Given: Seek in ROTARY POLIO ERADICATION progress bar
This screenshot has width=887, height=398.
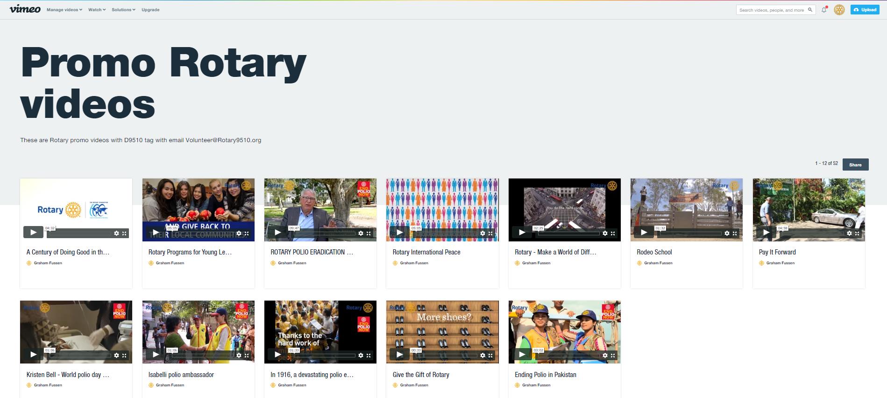Looking at the screenshot, I should click(x=325, y=233).
